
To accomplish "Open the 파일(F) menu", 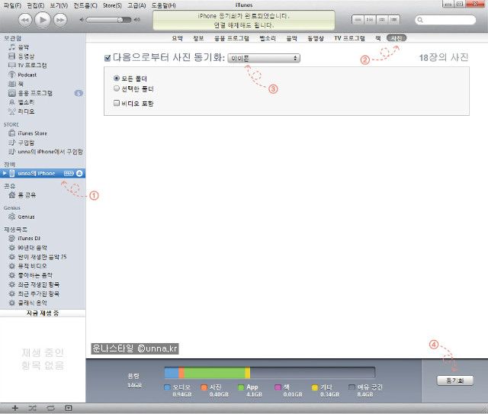I will (12, 5).
